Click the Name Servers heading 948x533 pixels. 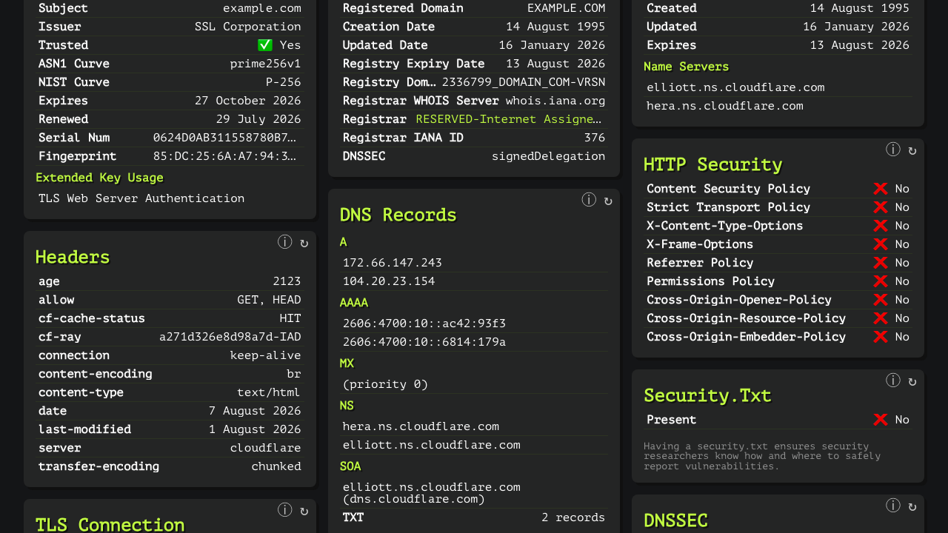click(687, 67)
